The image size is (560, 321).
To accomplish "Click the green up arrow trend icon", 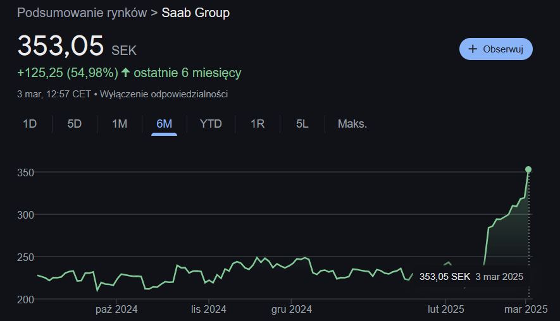I will 125,73.
